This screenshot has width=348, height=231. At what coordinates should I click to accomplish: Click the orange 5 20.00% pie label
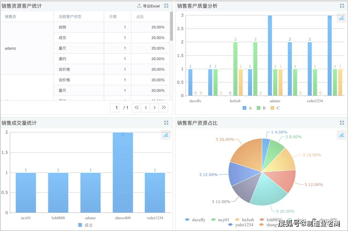(x=225, y=139)
